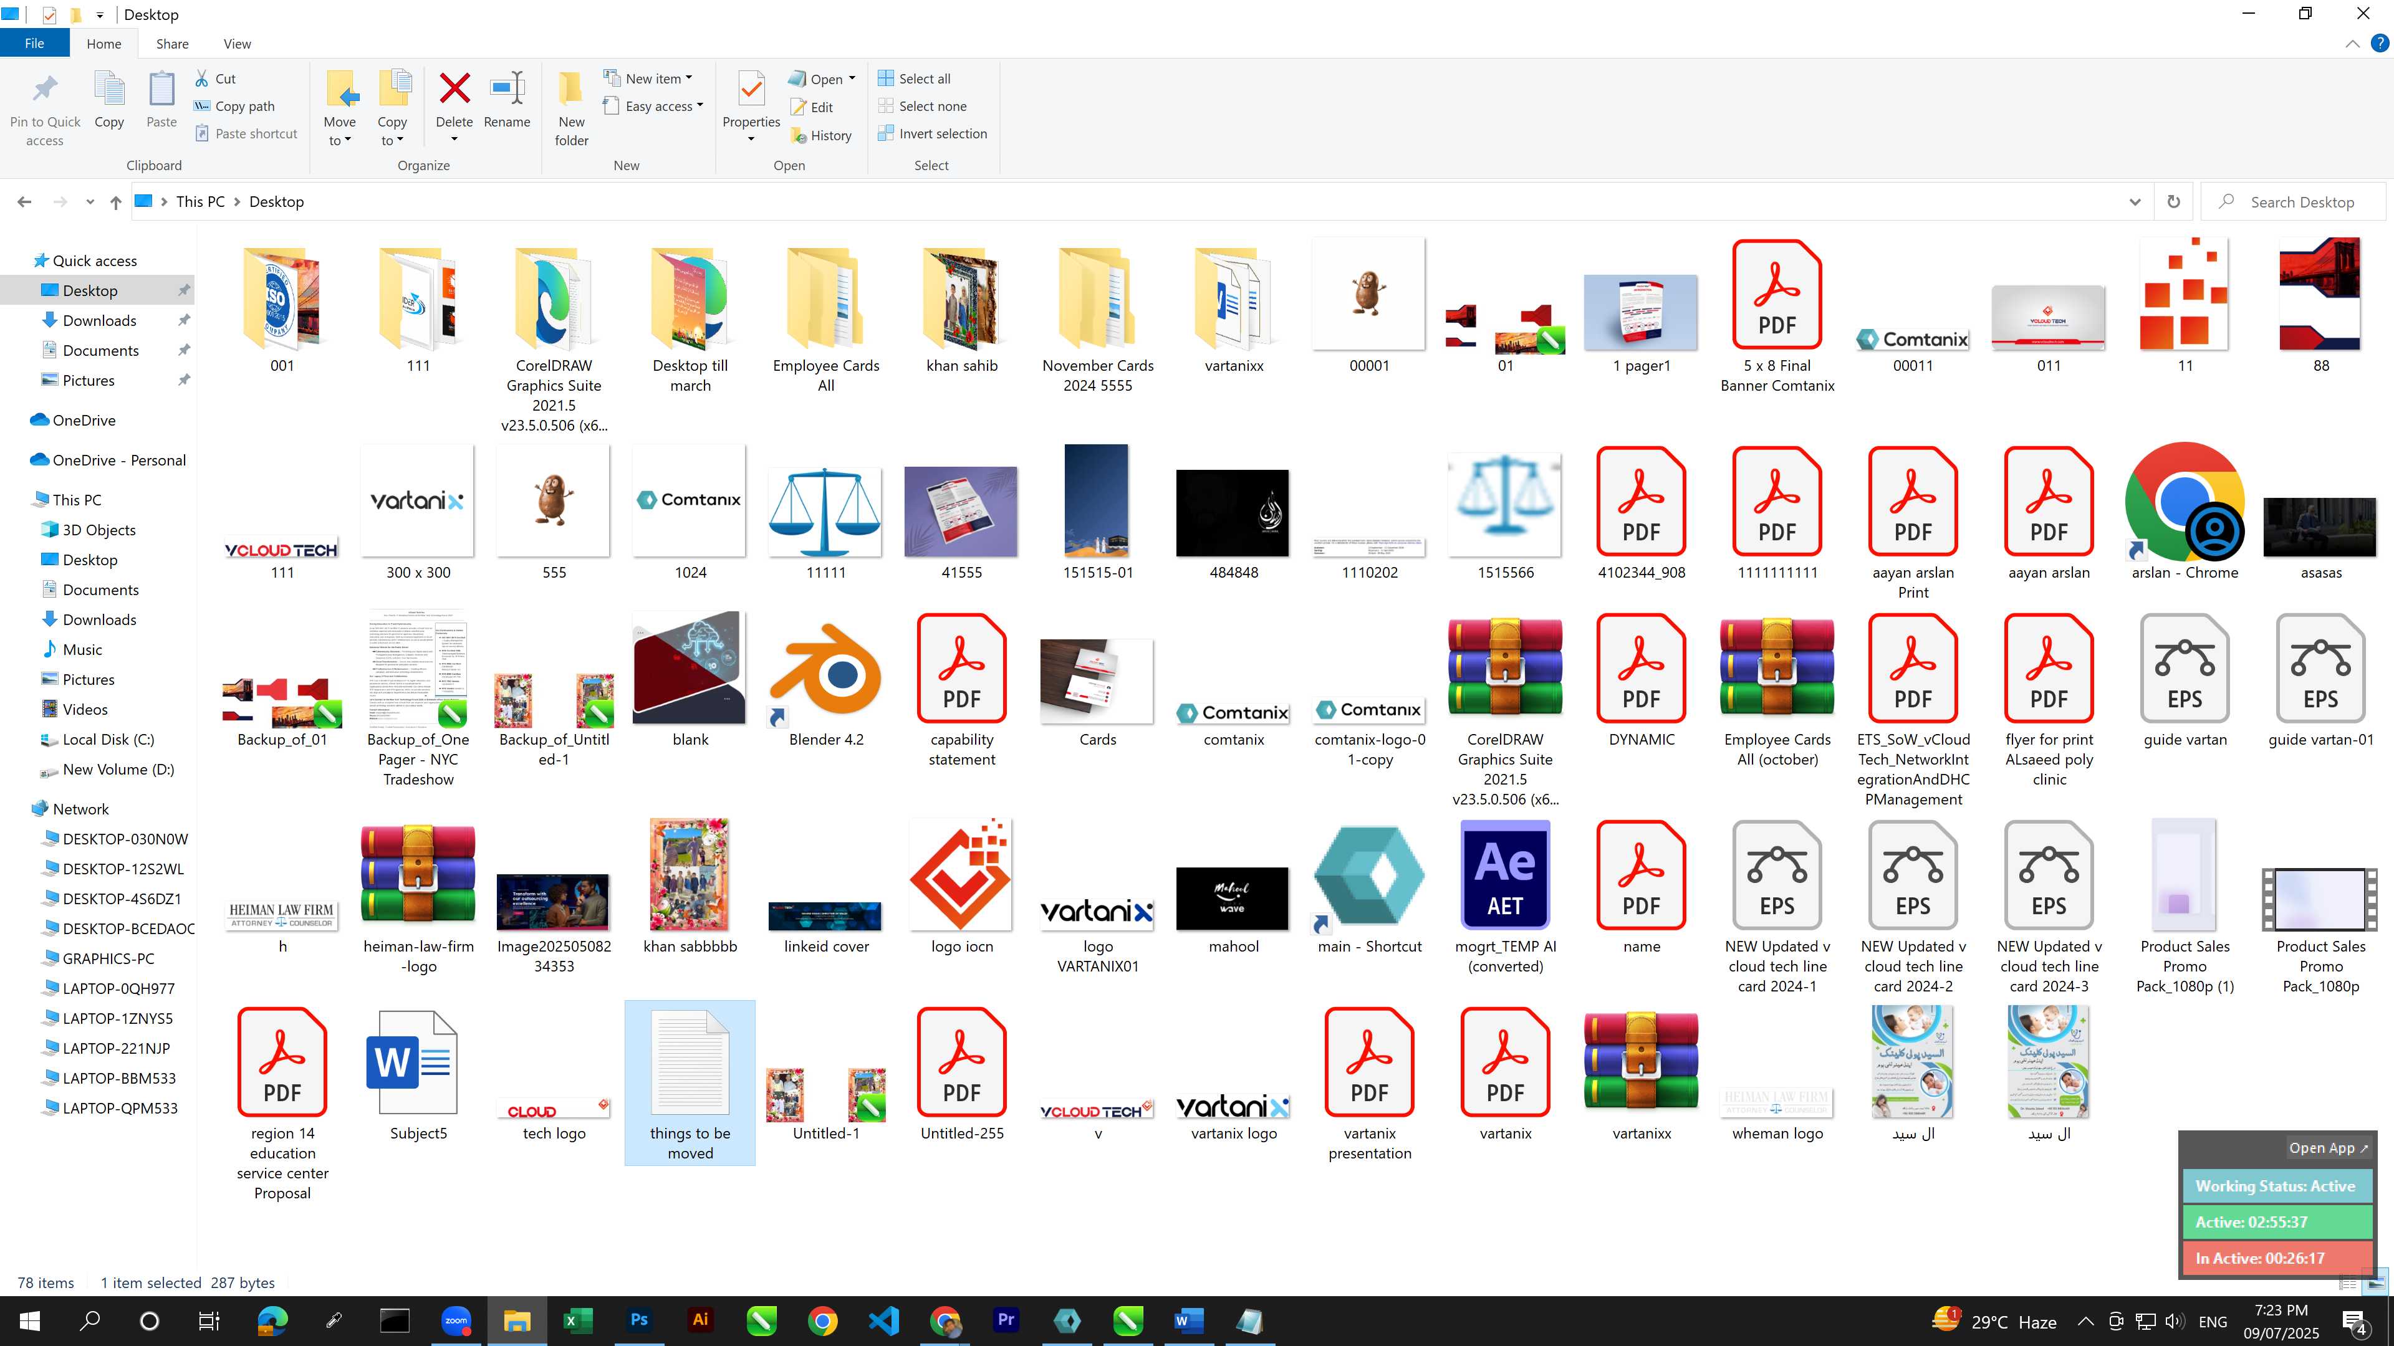Collapse the ribbon with the chevron
The image size is (2394, 1346).
pyautogui.click(x=2352, y=44)
